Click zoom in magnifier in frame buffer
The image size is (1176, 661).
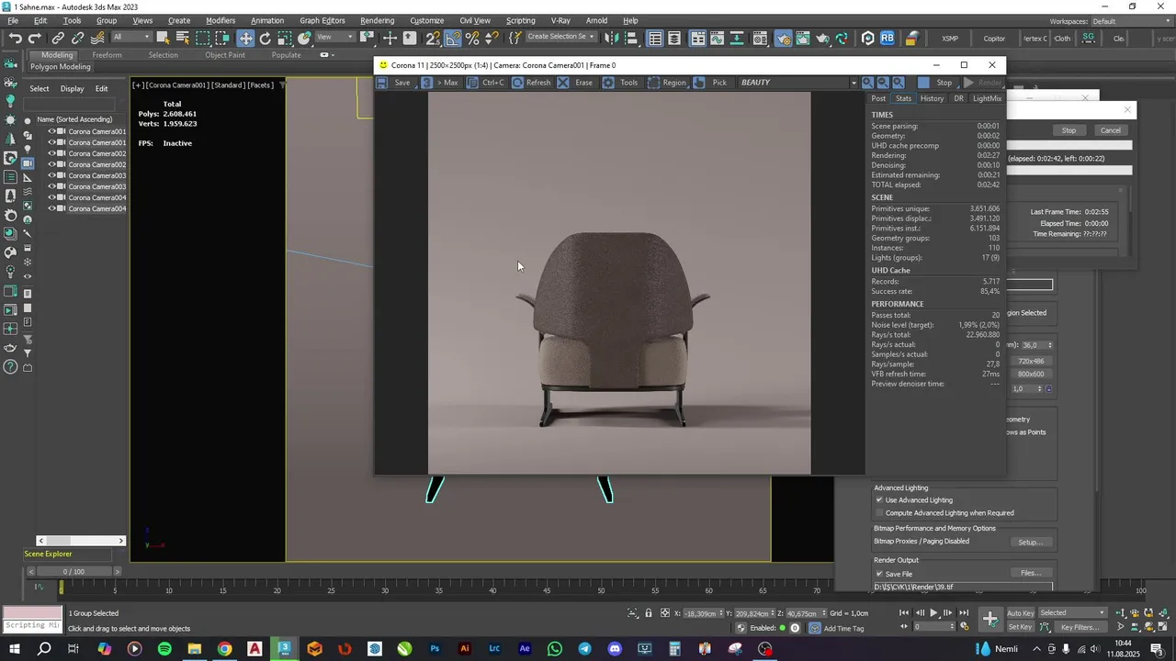[867, 83]
